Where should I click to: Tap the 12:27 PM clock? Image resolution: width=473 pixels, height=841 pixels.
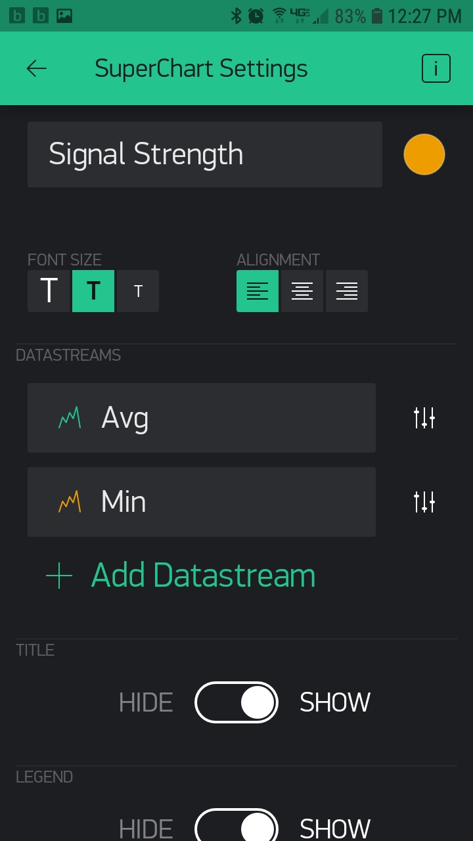coord(425,16)
